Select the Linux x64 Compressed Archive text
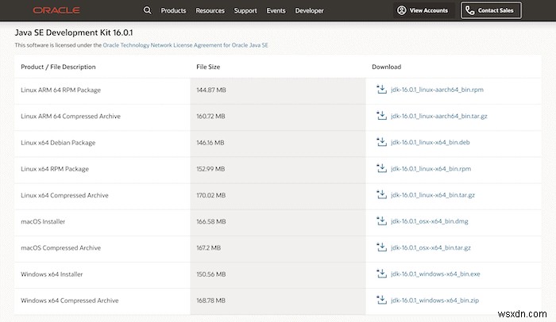The height and width of the screenshot is (322, 556). coord(64,195)
